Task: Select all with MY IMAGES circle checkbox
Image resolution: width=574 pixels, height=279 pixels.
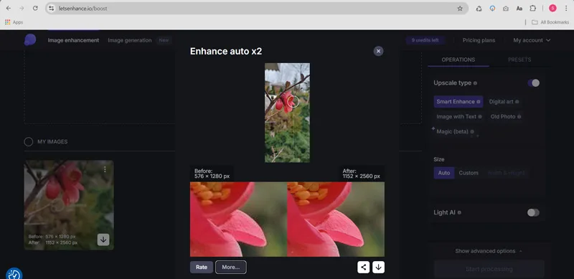Action: tap(29, 142)
